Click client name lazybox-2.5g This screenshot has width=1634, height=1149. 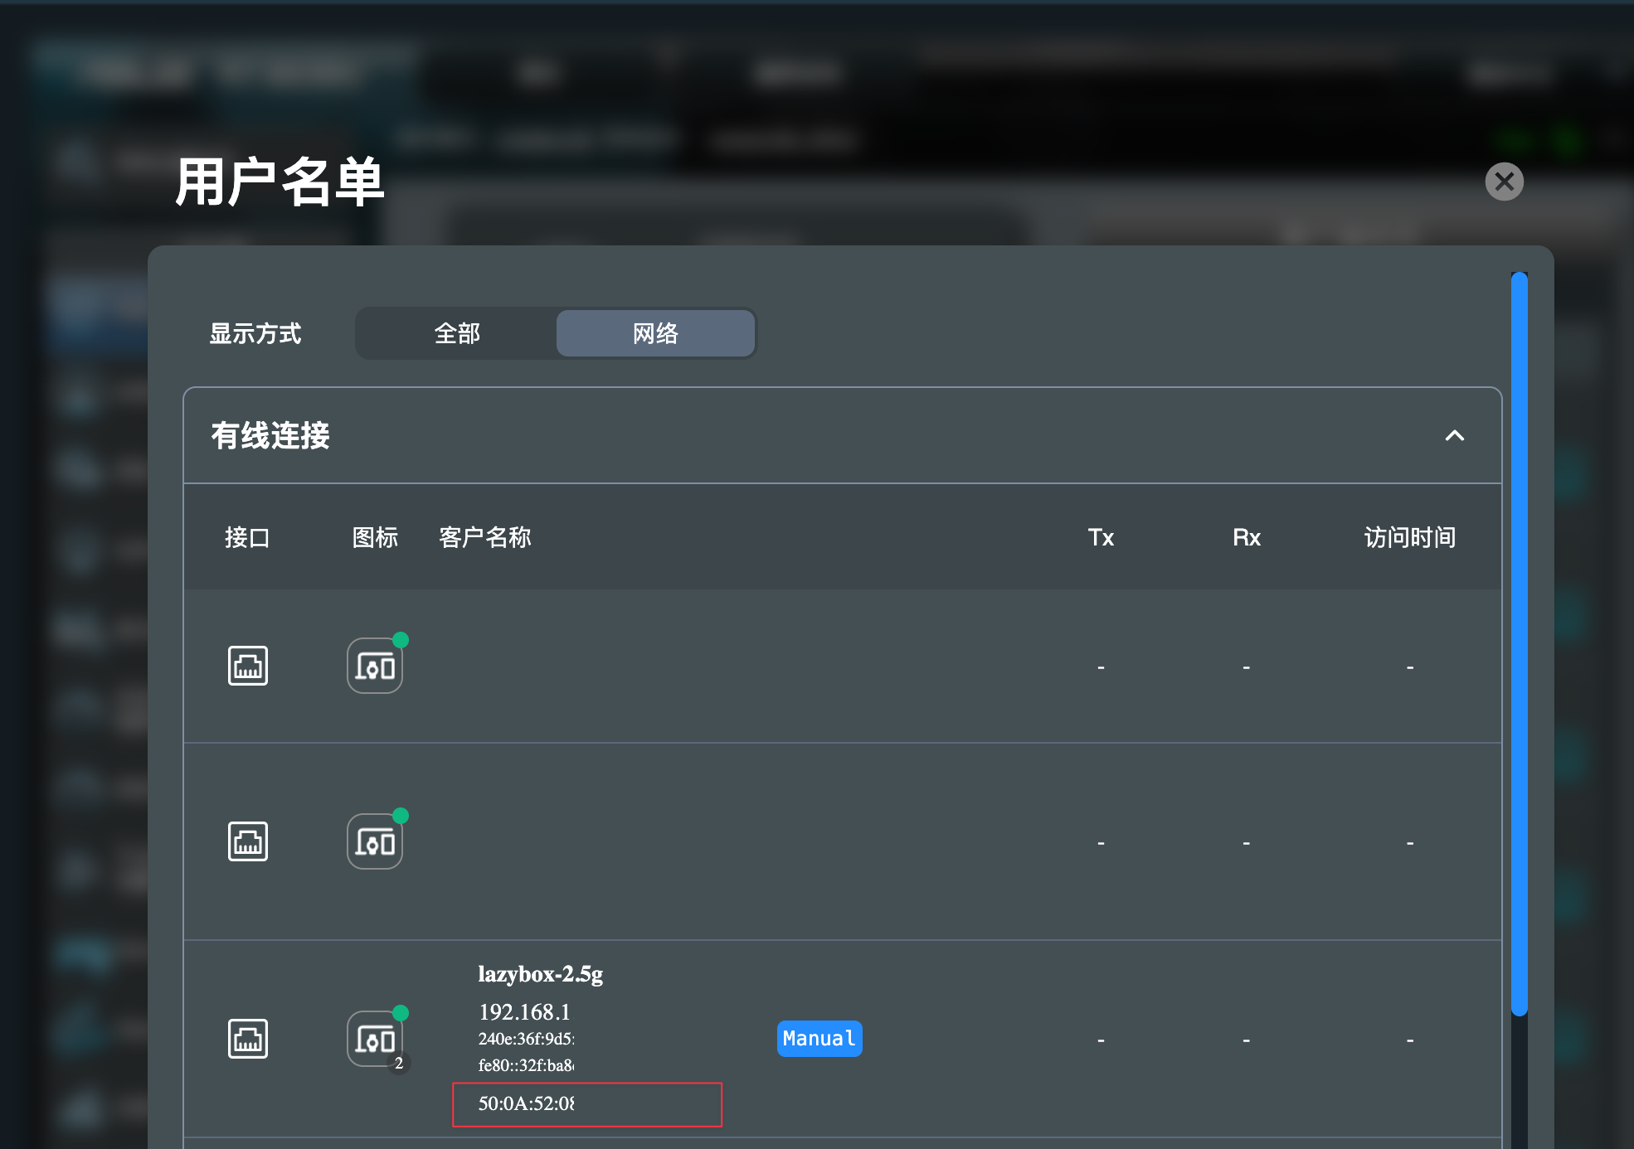(540, 973)
